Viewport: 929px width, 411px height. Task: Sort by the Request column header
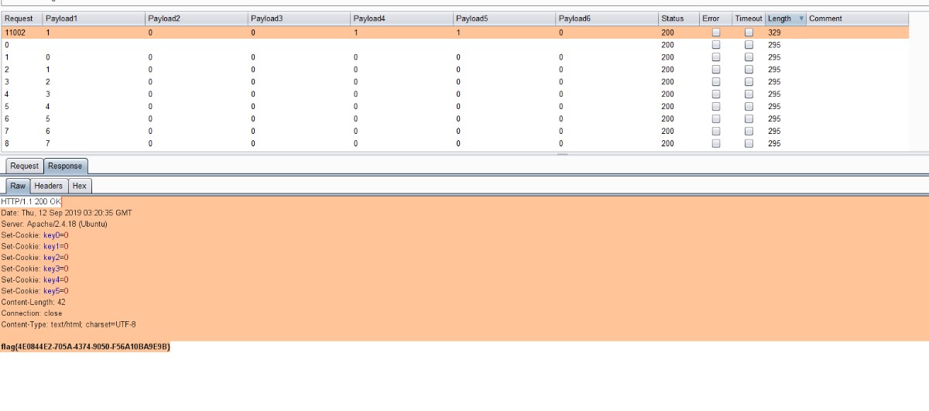click(x=22, y=19)
